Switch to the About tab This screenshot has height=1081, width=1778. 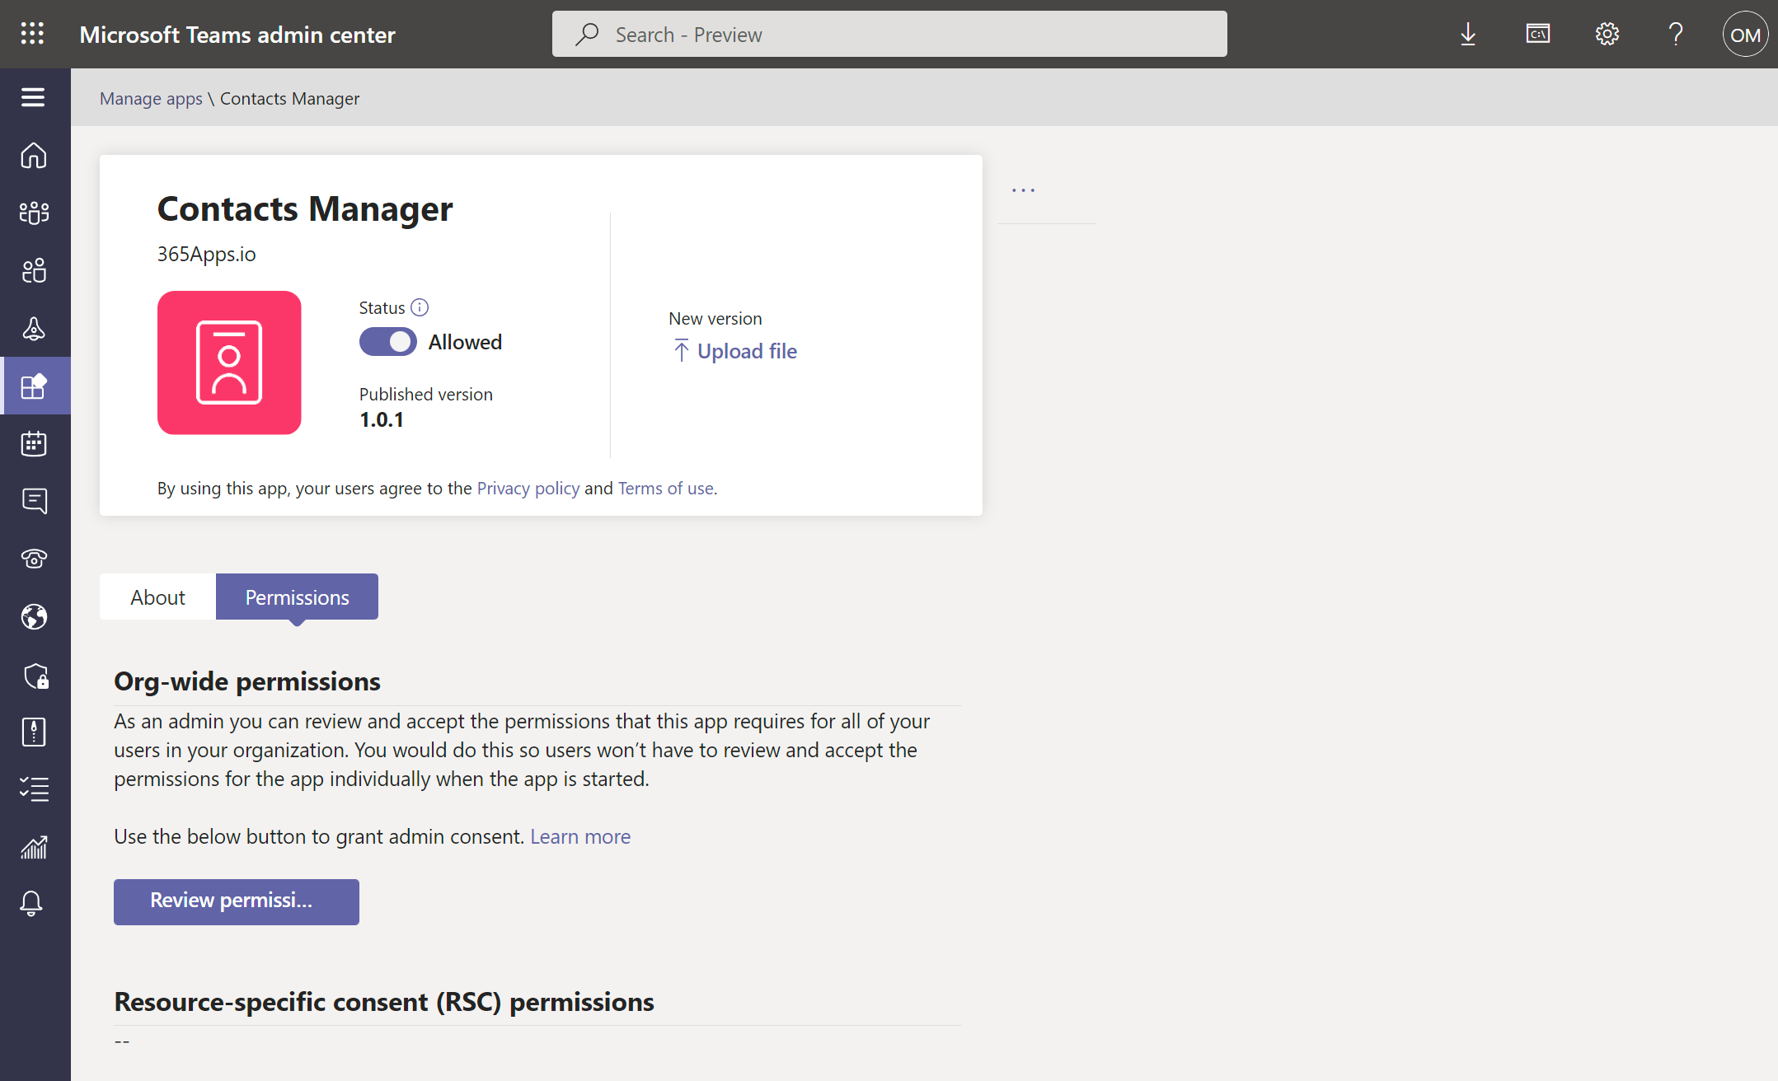coord(157,597)
